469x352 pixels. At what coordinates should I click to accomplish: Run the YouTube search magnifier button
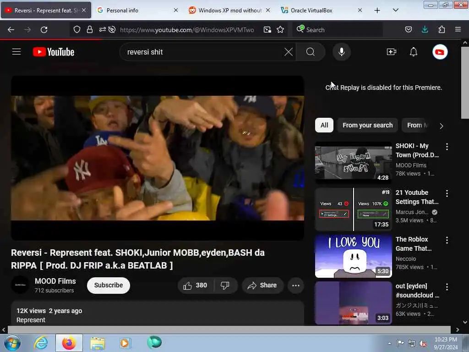tap(311, 52)
